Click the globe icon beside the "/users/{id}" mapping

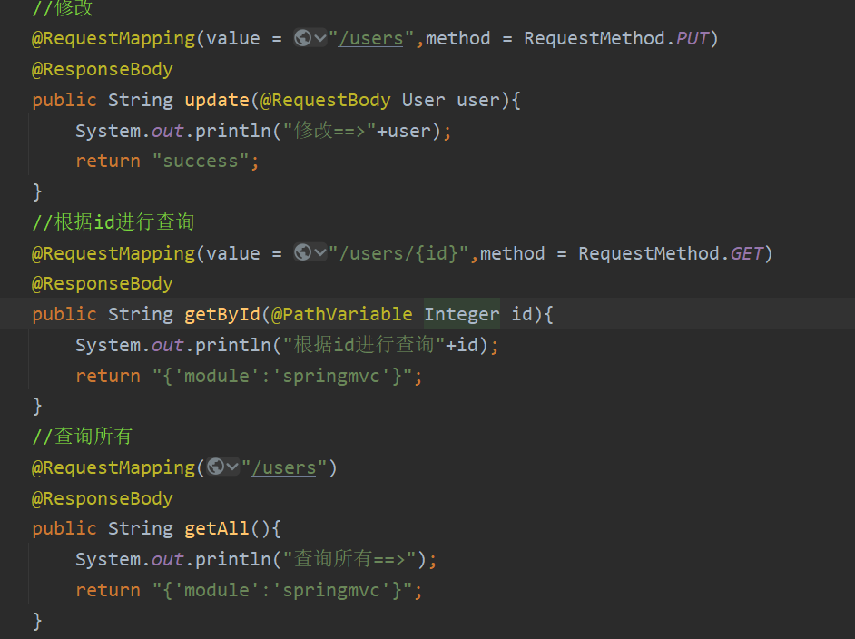pyautogui.click(x=303, y=253)
